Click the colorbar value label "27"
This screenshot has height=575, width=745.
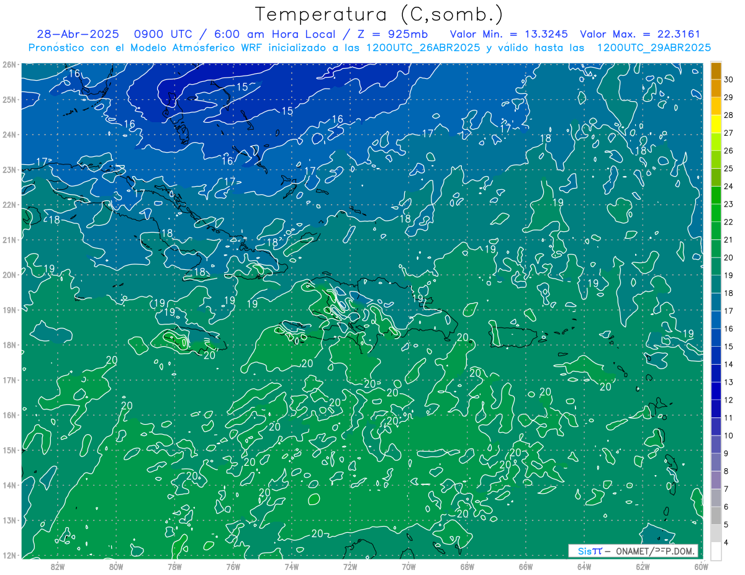tap(729, 133)
